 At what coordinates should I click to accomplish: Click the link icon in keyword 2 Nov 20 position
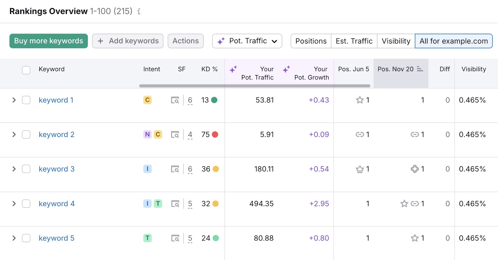[415, 135]
